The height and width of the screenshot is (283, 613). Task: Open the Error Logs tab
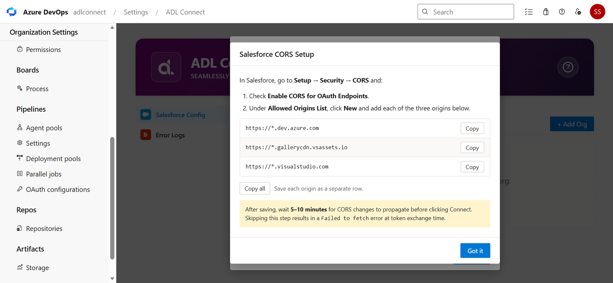pos(170,135)
